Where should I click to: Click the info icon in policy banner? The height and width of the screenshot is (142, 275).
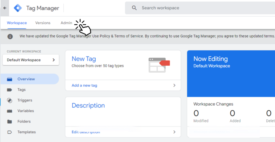click(x=10, y=36)
